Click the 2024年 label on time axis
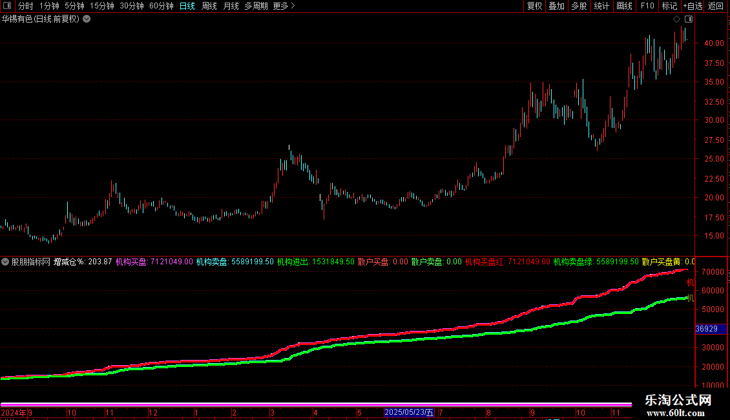Screen dimensions: 730x420 coord(14,412)
